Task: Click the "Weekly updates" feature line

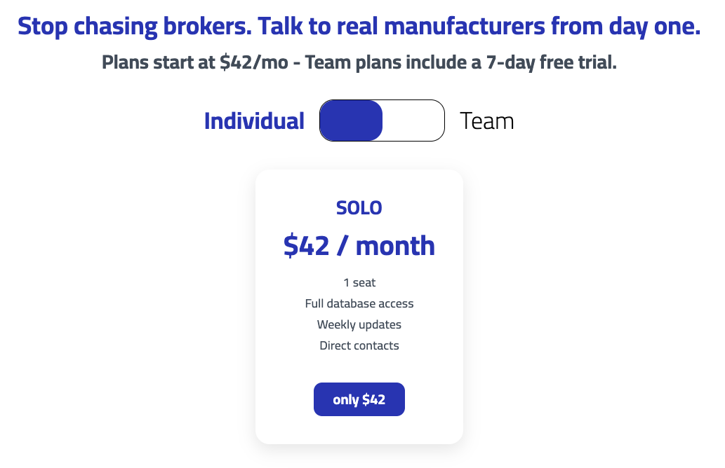Action: point(359,325)
